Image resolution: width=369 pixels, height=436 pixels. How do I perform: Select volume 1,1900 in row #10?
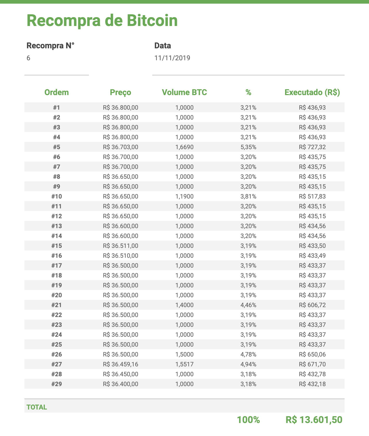coord(184,196)
